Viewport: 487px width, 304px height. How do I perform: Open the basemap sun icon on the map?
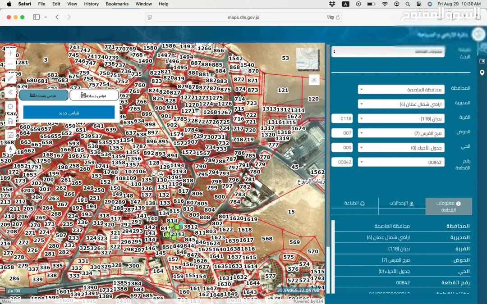[314, 80]
